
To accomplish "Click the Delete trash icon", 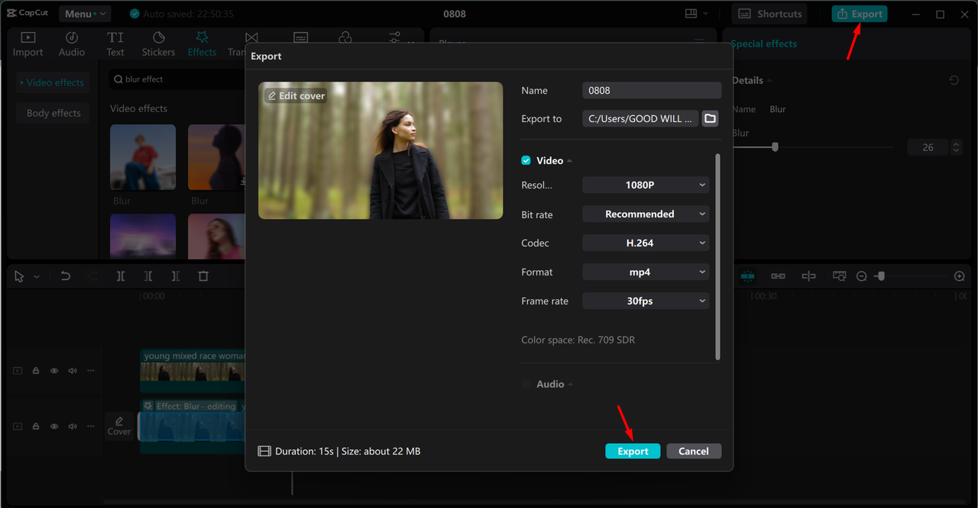I will 203,276.
